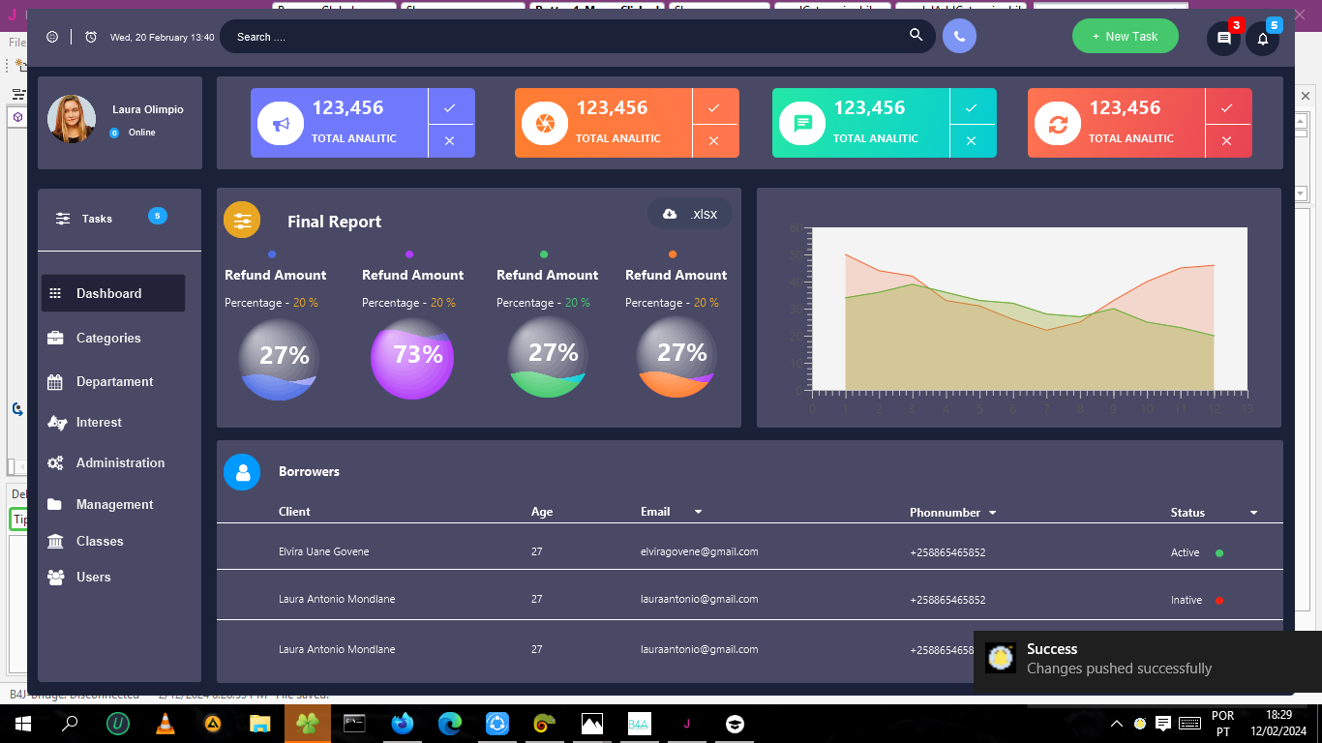Screen dimensions: 1322x743
Task: Open Departament in the sidebar
Action: point(114,381)
